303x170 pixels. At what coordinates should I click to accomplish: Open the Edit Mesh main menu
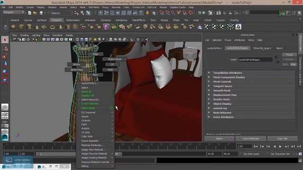pyautogui.click(x=94, y=8)
